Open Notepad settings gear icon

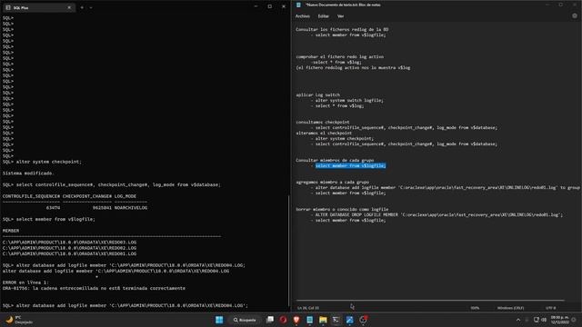coord(575,16)
